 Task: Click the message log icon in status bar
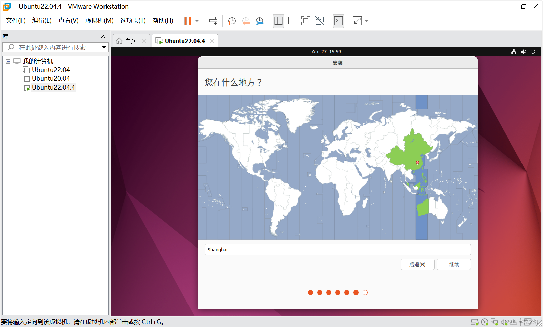(528, 322)
